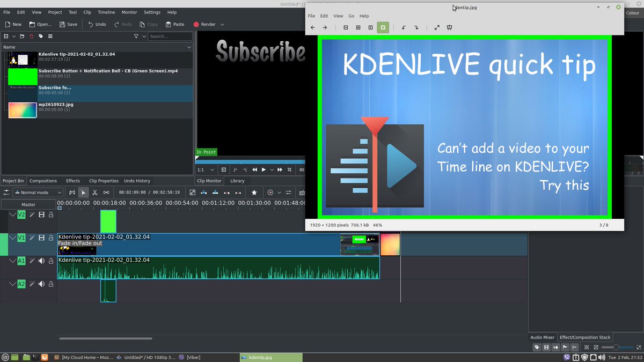644x362 pixels.
Task: Select the razor (scissors) tool in timeline toolbar
Action: (94, 193)
